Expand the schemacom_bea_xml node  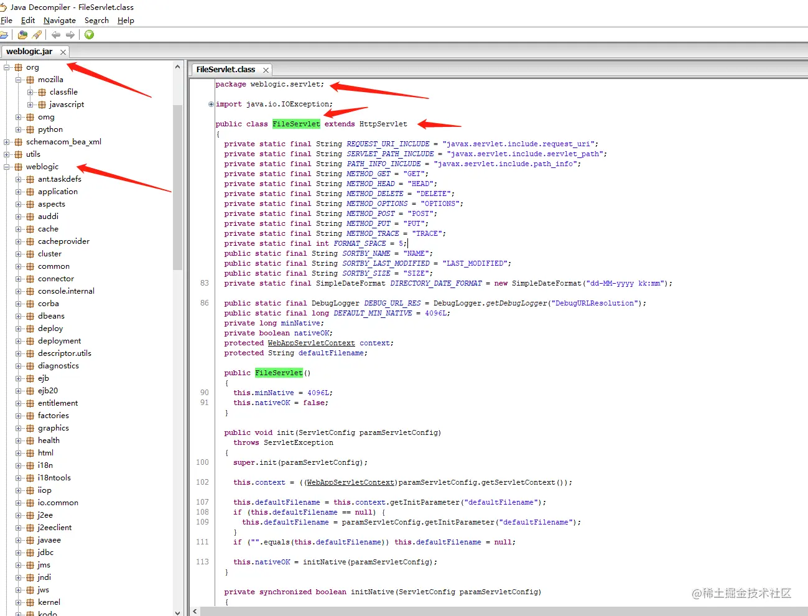click(5, 141)
